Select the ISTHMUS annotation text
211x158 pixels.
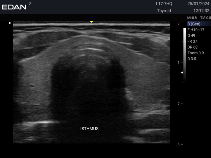tap(89, 128)
